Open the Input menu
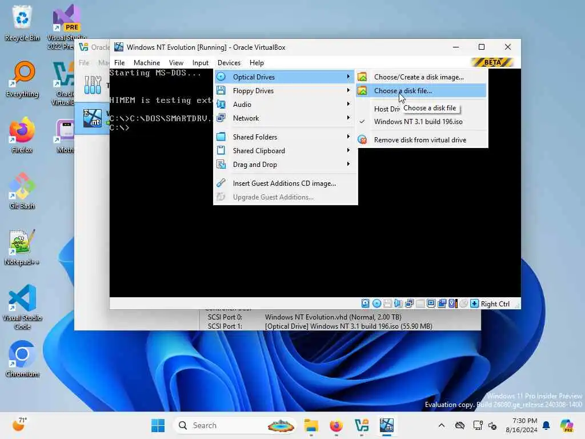Viewport: 585px width, 439px height. (201, 63)
